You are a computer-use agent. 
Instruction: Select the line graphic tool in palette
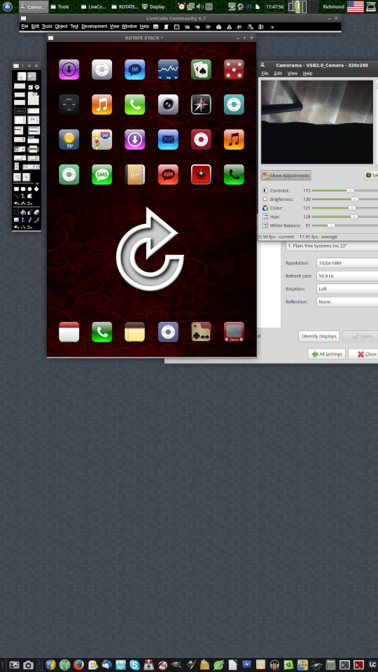click(x=16, y=196)
